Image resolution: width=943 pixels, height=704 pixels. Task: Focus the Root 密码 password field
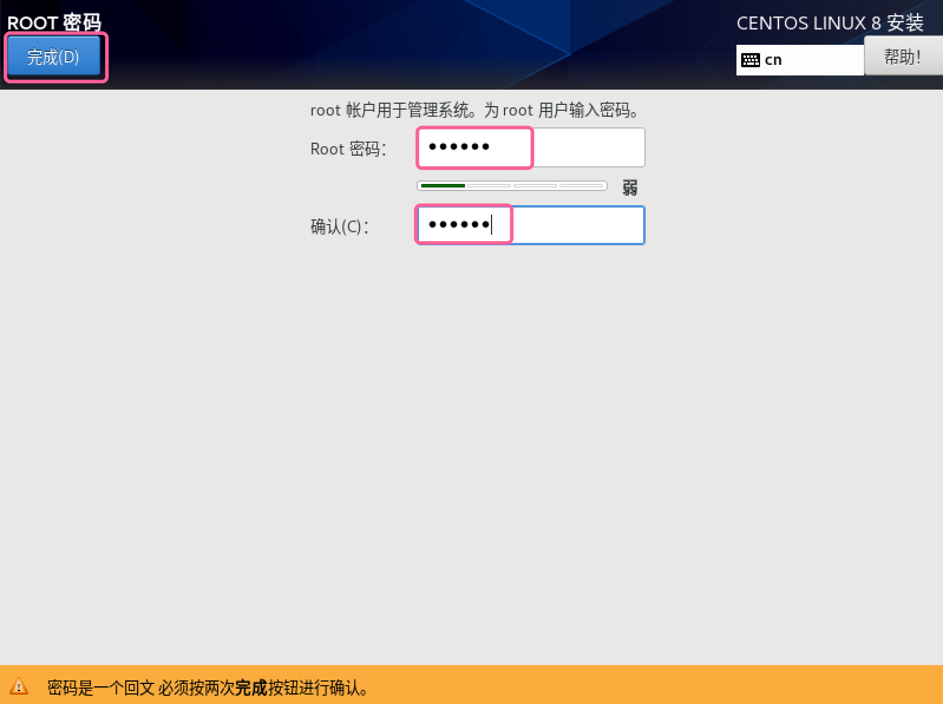[x=531, y=147]
